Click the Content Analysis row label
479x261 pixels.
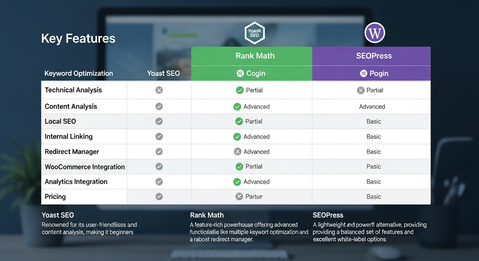tap(71, 106)
